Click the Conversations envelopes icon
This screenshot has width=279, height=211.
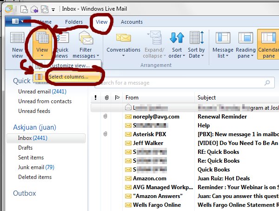124,38
